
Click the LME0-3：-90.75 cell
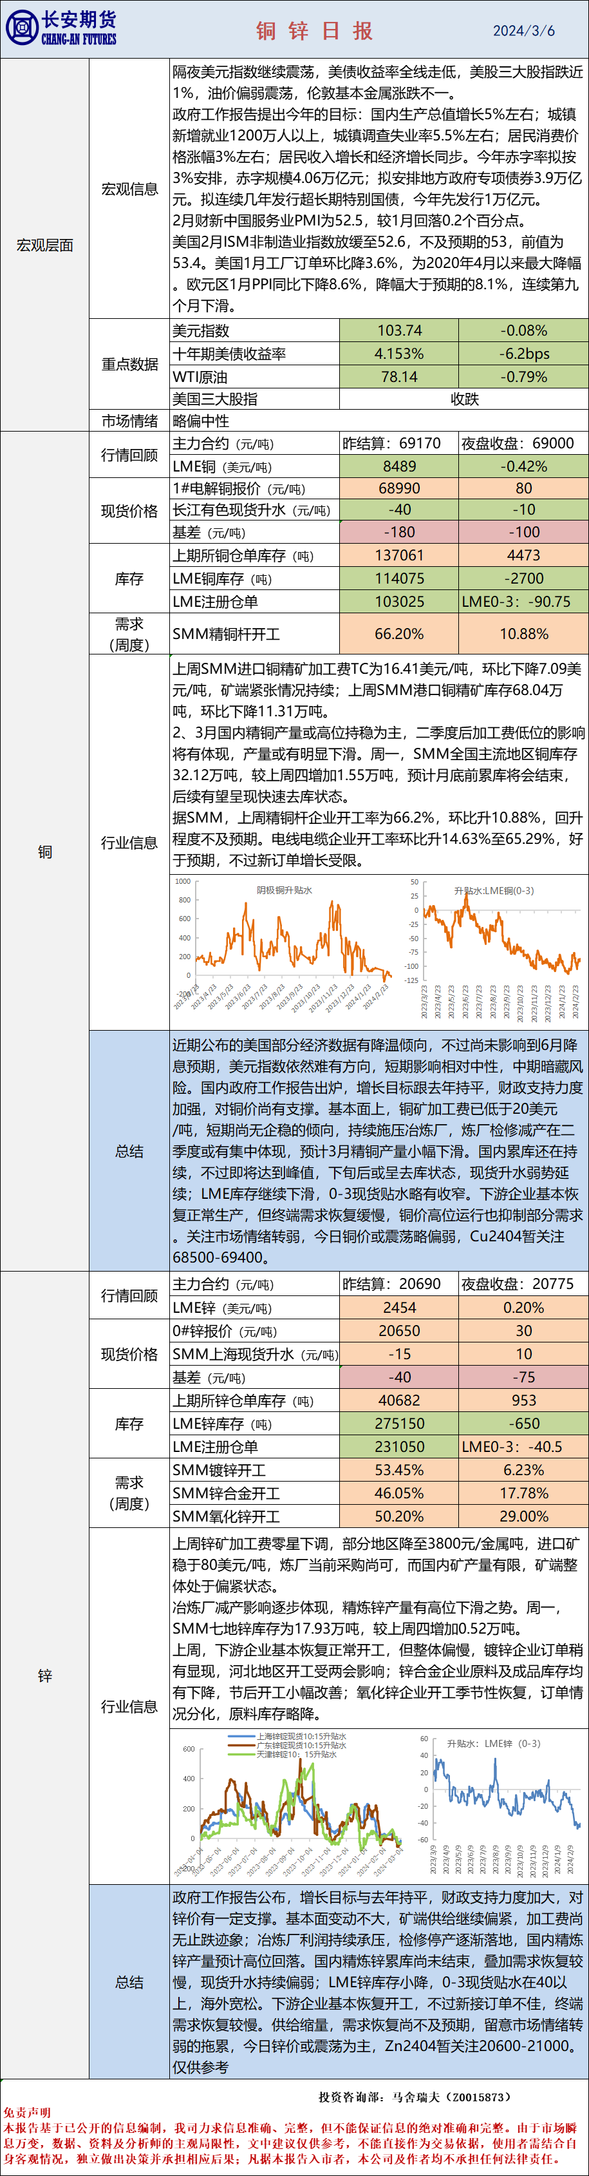pyautogui.click(x=523, y=602)
